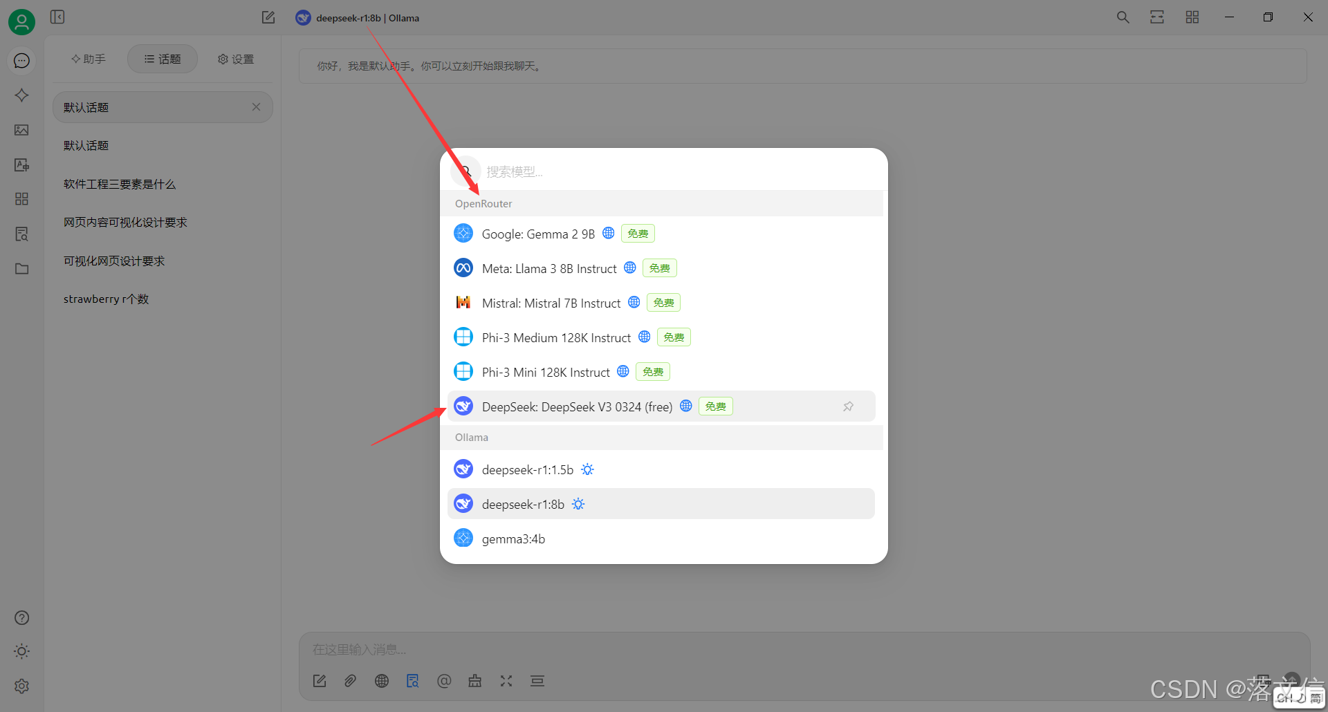Pin the DeepSeek V3 0324 model

pyautogui.click(x=848, y=406)
